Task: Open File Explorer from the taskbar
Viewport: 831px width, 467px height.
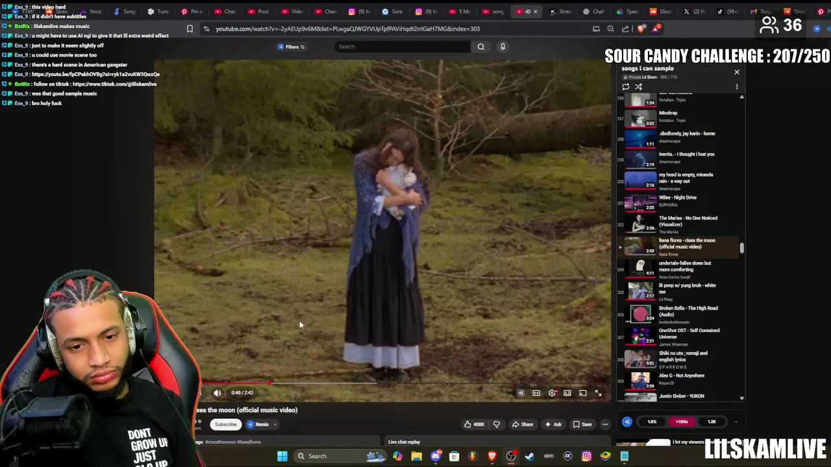Action: coord(416,456)
